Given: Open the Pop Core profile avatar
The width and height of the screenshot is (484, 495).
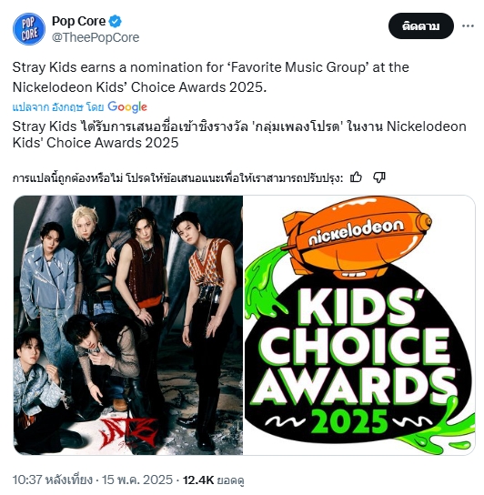Looking at the screenshot, I should tap(29, 29).
